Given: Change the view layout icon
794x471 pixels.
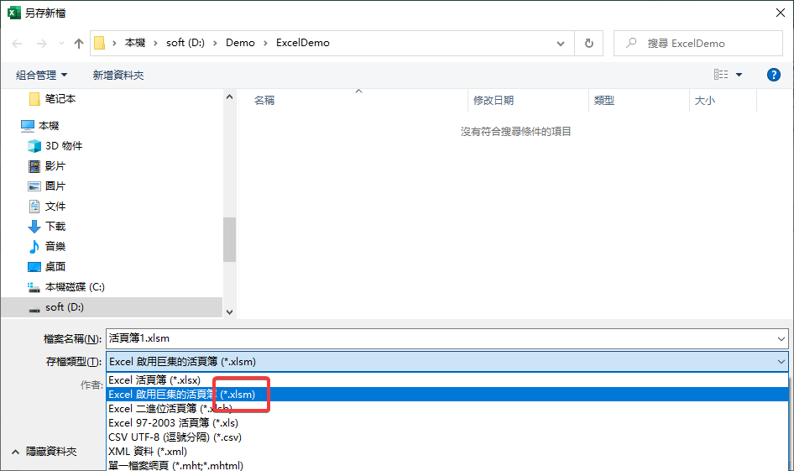Looking at the screenshot, I should [721, 75].
